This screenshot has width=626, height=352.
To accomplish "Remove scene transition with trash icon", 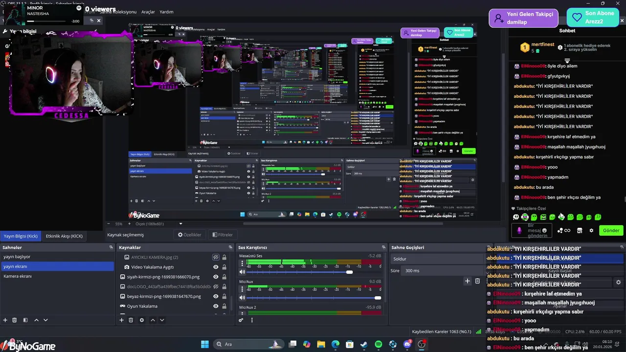I will [x=477, y=281].
